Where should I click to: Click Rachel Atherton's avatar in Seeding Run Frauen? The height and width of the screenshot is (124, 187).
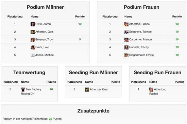point(151,89)
